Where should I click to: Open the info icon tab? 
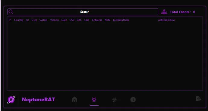tap(133, 100)
